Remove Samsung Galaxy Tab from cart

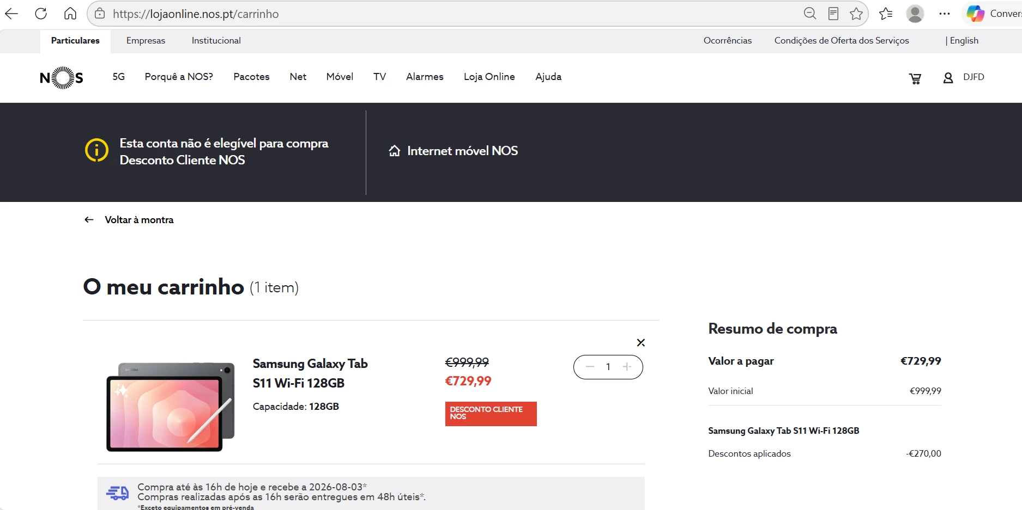(x=641, y=342)
